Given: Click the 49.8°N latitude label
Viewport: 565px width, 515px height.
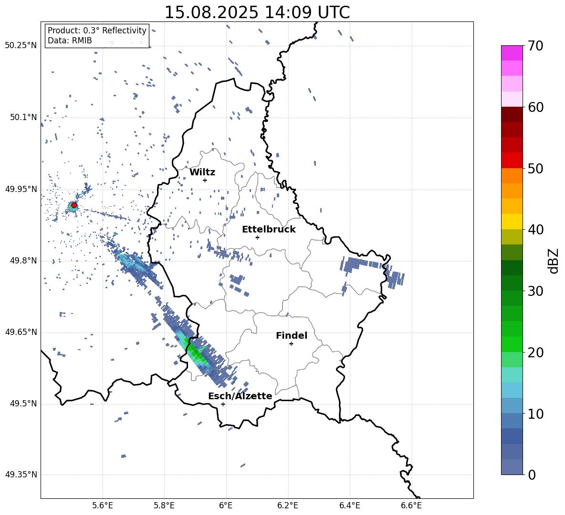Looking at the screenshot, I should coord(23,261).
